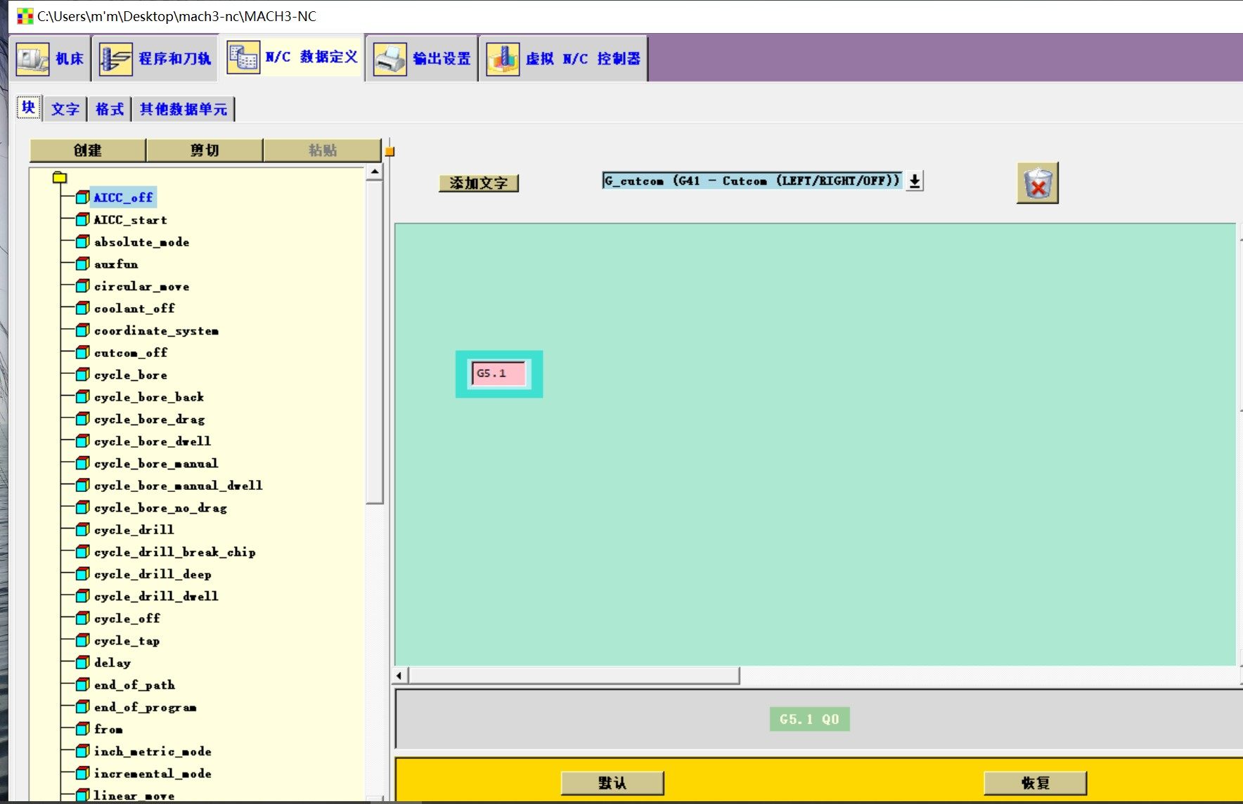Viewport: 1243px width, 804px height.
Task: Go to the 输出设置 tab
Action: coord(423,58)
